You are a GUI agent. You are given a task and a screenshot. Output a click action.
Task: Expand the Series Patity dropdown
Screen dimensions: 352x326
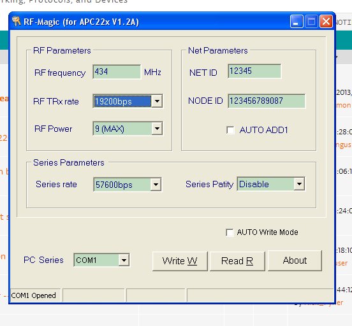point(299,184)
